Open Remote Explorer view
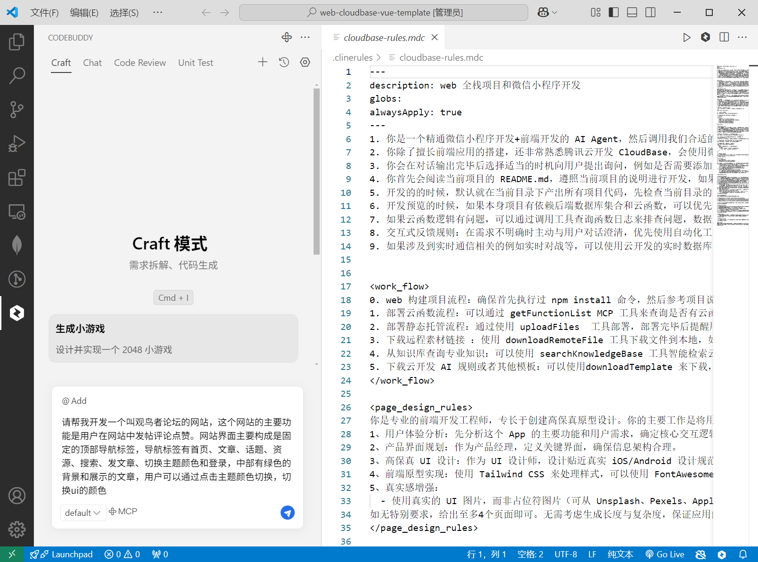The width and height of the screenshot is (758, 562). click(x=17, y=212)
